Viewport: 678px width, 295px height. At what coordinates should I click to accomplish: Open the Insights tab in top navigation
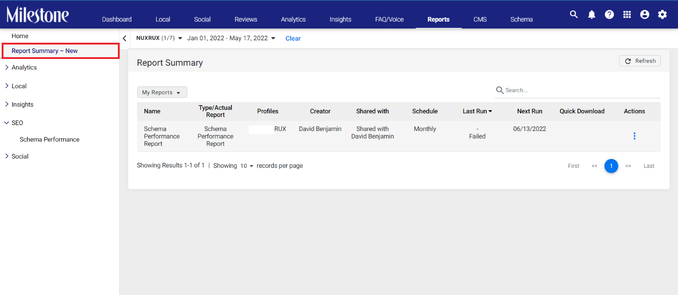point(340,19)
